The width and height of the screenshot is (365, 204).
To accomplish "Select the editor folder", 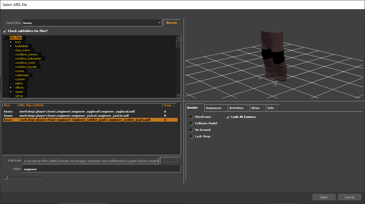I will [x=19, y=83].
